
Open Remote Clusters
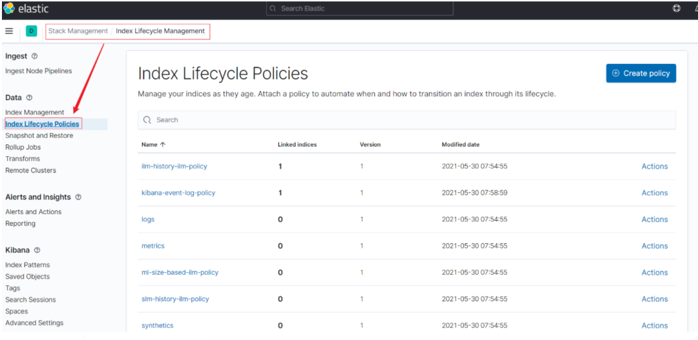click(31, 170)
